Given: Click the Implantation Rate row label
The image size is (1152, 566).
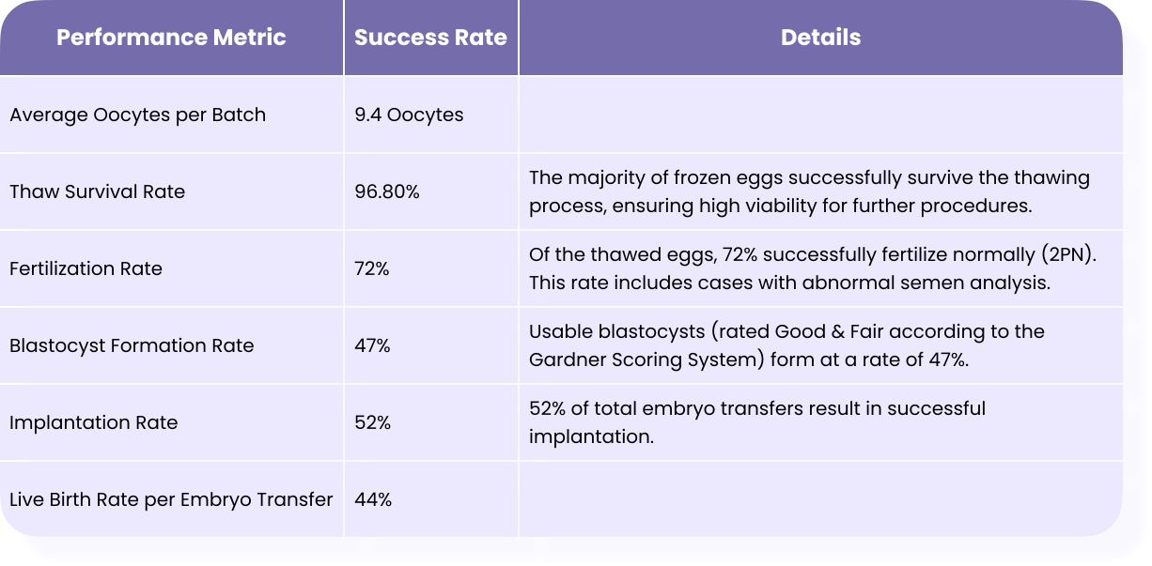Looking at the screenshot, I should point(93,423).
